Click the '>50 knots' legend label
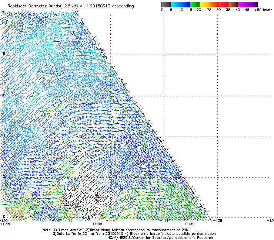This screenshot has height=240, width=274. click(x=263, y=10)
